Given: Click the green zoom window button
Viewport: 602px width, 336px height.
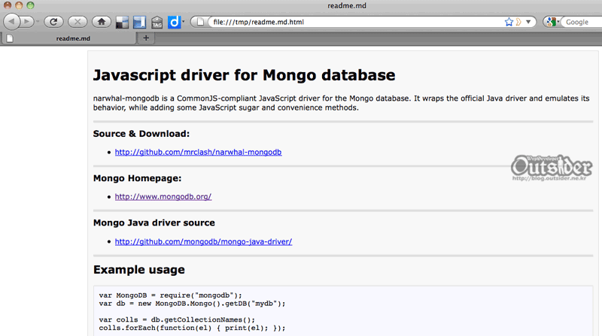Looking at the screenshot, I should (30, 5).
